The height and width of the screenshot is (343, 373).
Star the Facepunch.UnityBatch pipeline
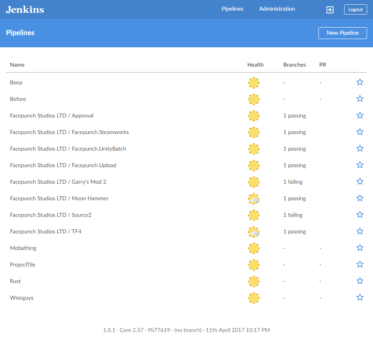360,148
